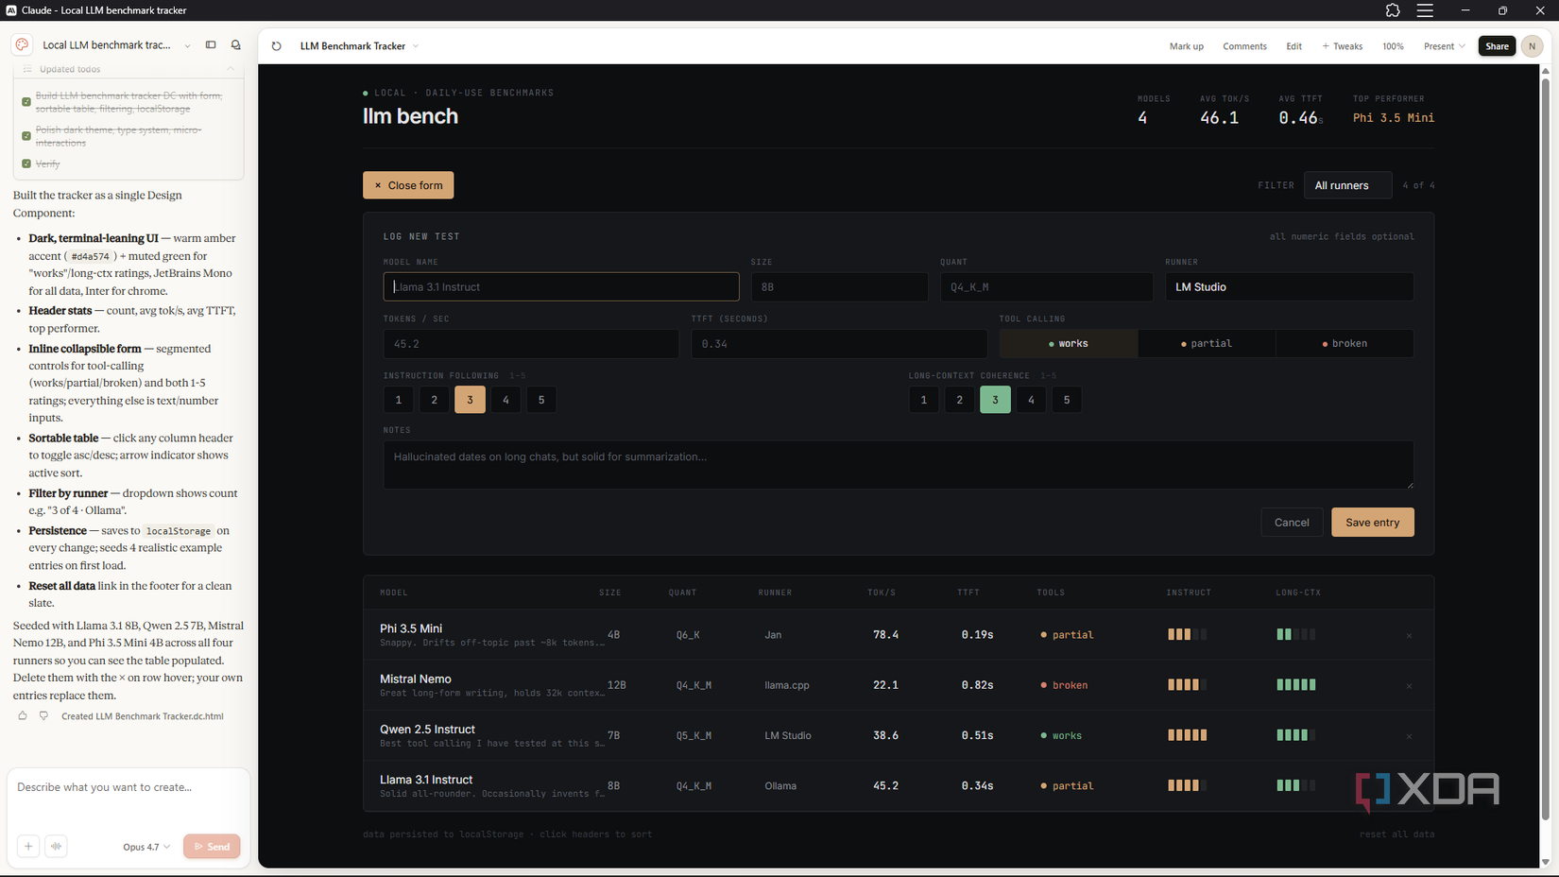Click the voice input icon in chat box
This screenshot has width=1559, height=877.
tap(56, 846)
